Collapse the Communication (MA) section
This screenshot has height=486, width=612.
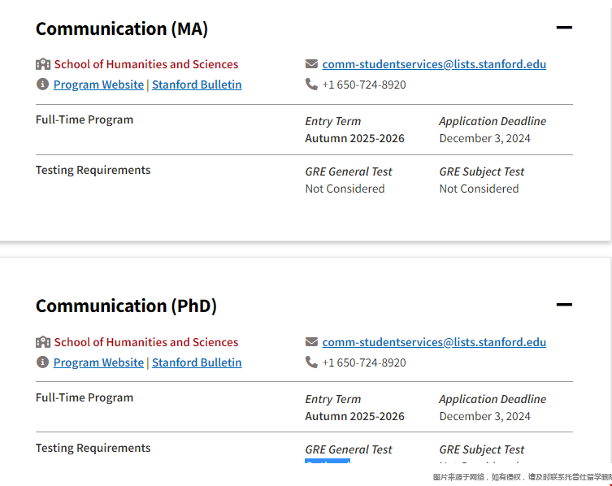(564, 28)
